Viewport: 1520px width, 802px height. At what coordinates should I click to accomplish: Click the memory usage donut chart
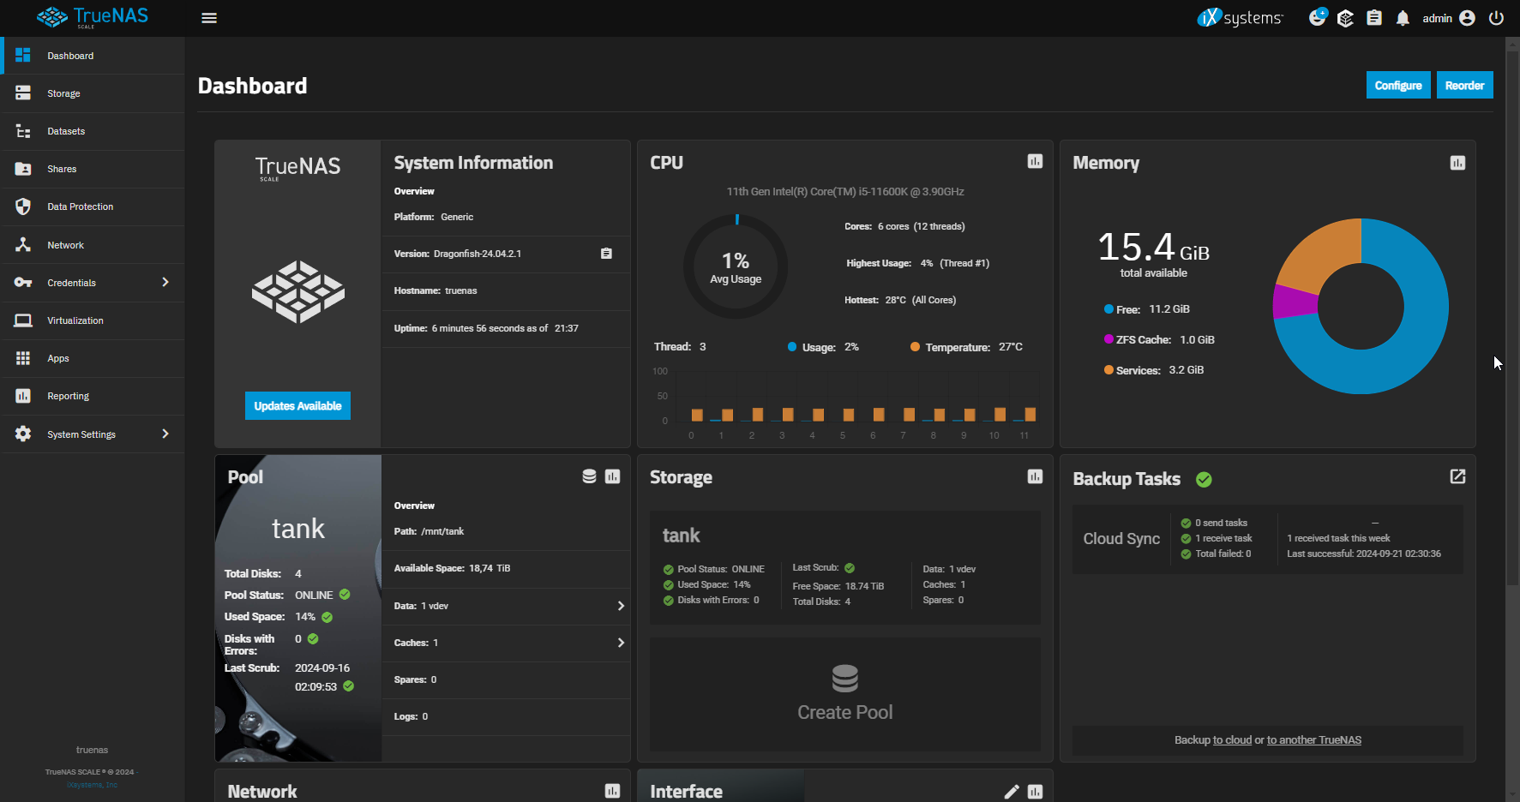[1361, 306]
